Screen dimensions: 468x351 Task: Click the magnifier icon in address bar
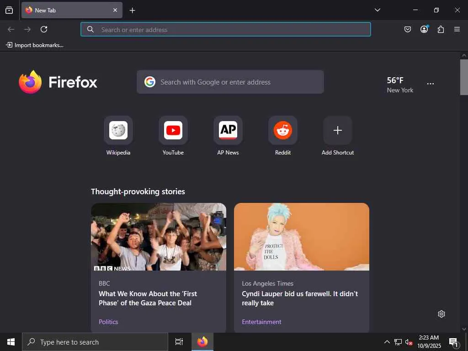pos(90,29)
